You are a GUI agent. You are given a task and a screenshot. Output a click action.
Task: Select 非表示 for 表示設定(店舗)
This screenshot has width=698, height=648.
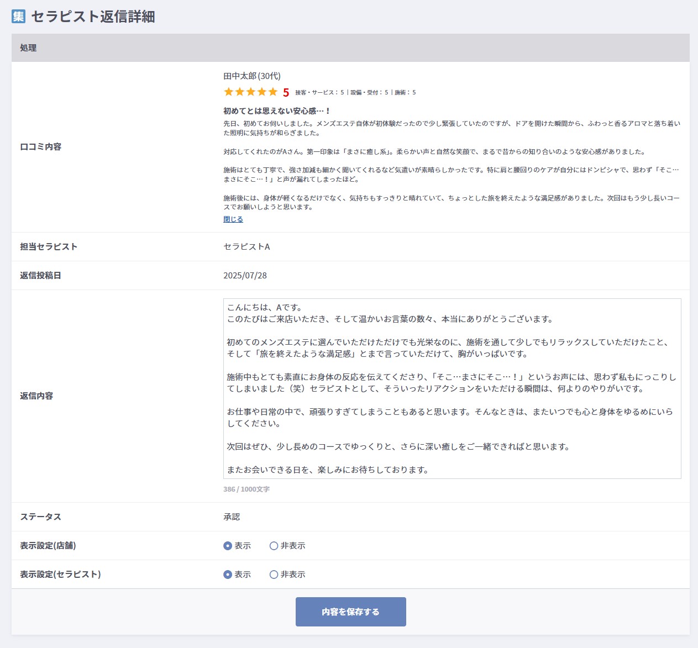click(274, 546)
